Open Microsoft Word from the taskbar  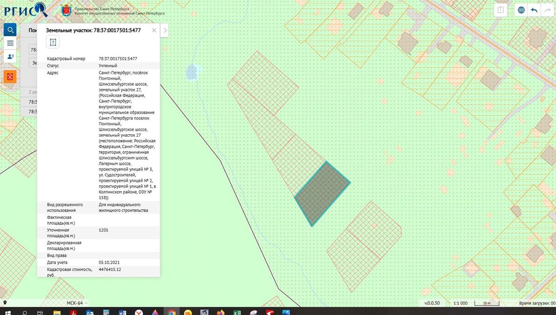(x=122, y=312)
